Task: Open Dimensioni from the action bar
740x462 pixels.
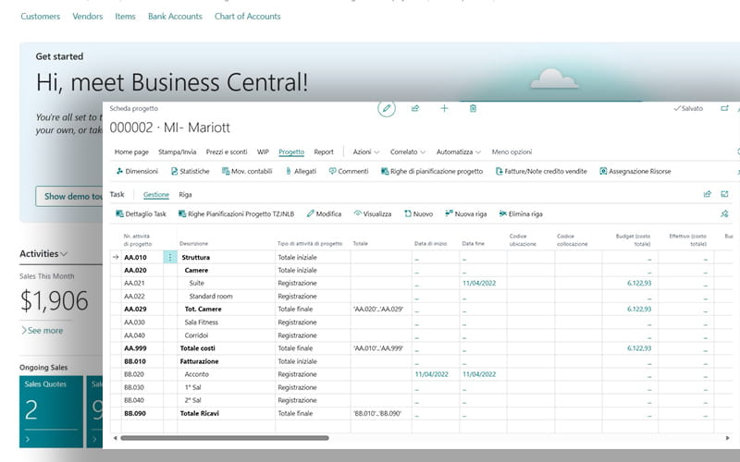Action: tap(136, 171)
